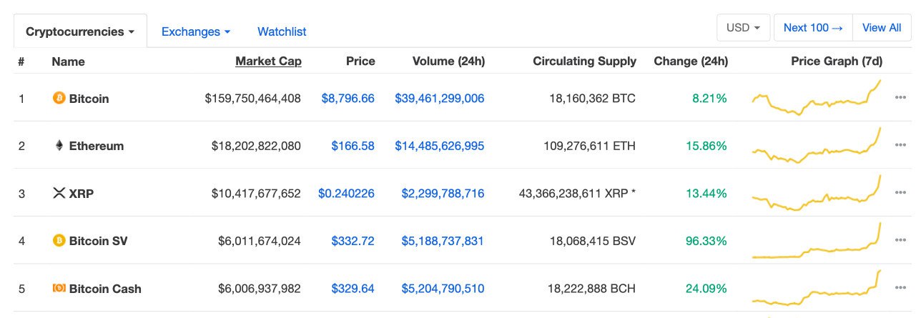Switch to the Watchlist tab
Image resolution: width=921 pixels, height=318 pixels.
pyautogui.click(x=282, y=31)
